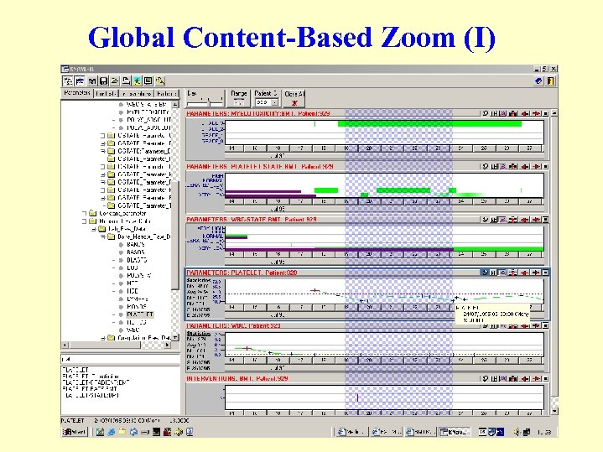Select the PLATELET-GRADIENT:BMT search result
The width and height of the screenshot is (603, 452).
pos(96,382)
